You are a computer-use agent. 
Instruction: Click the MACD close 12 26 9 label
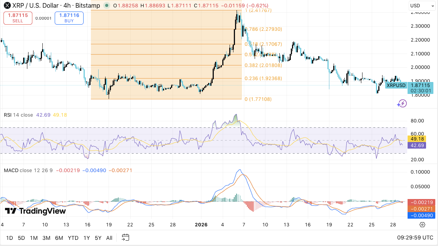29,170
